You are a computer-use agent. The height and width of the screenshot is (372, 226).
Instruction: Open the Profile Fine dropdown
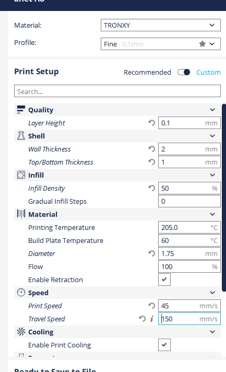pyautogui.click(x=161, y=44)
